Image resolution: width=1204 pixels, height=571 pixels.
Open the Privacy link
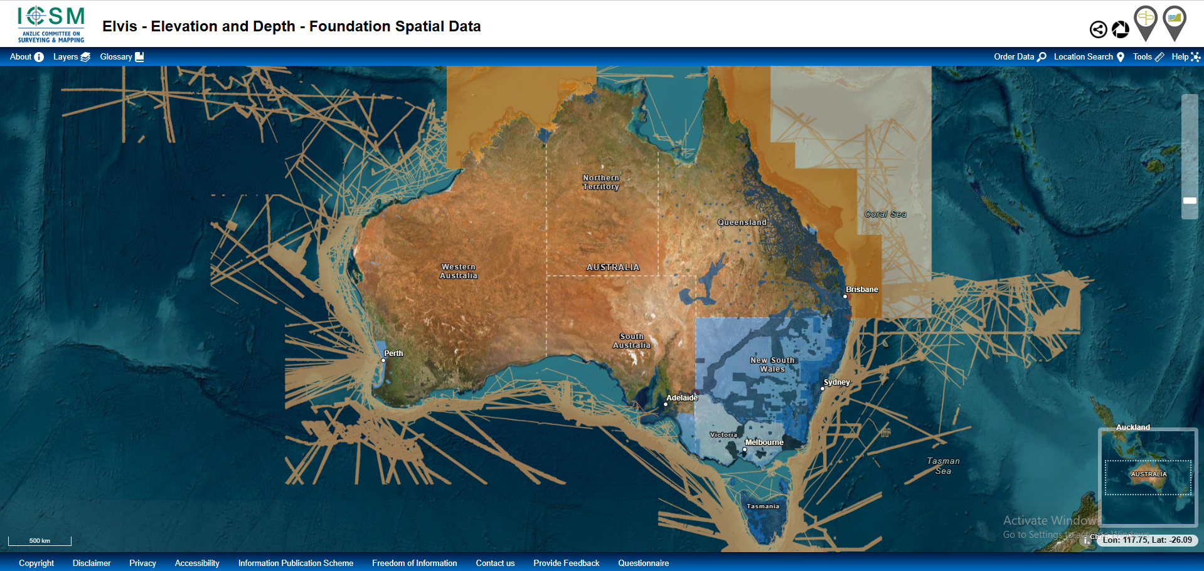coord(142,563)
